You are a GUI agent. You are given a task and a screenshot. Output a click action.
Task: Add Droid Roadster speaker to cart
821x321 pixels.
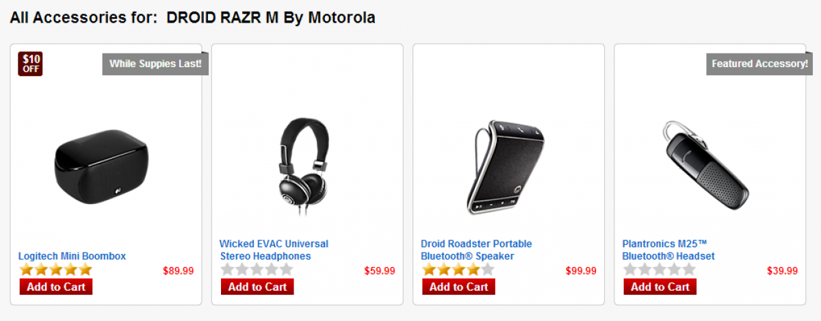[x=458, y=287]
